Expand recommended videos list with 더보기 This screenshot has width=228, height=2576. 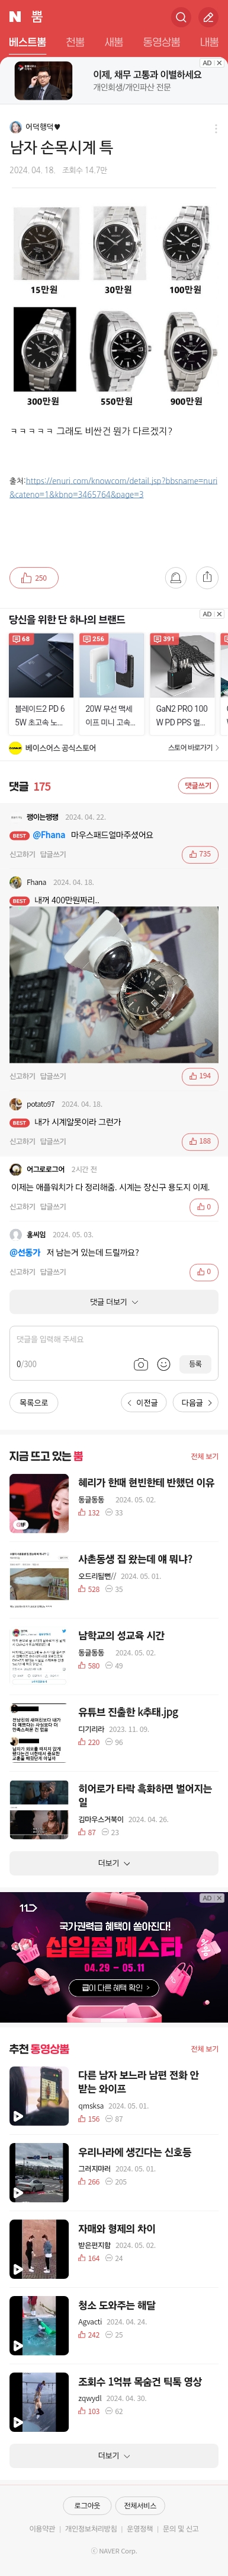tap(114, 2455)
